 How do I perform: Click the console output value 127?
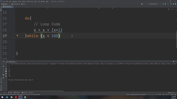(x=9, y=76)
